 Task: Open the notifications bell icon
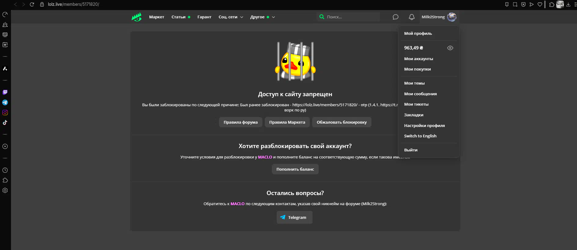[x=412, y=17]
